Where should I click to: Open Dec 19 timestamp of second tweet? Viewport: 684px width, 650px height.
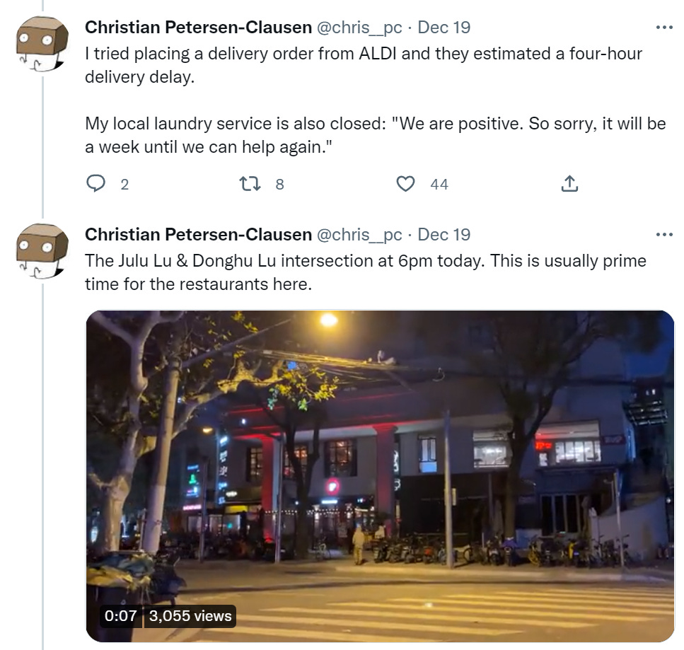coord(444,235)
